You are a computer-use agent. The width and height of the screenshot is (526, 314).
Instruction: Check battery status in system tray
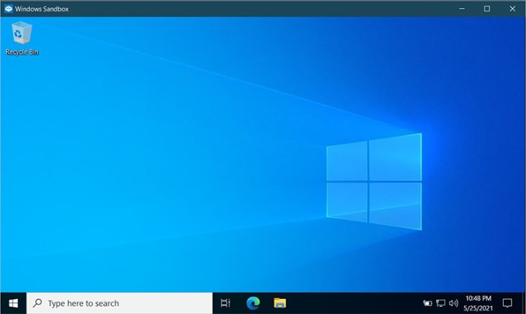pyautogui.click(x=427, y=303)
